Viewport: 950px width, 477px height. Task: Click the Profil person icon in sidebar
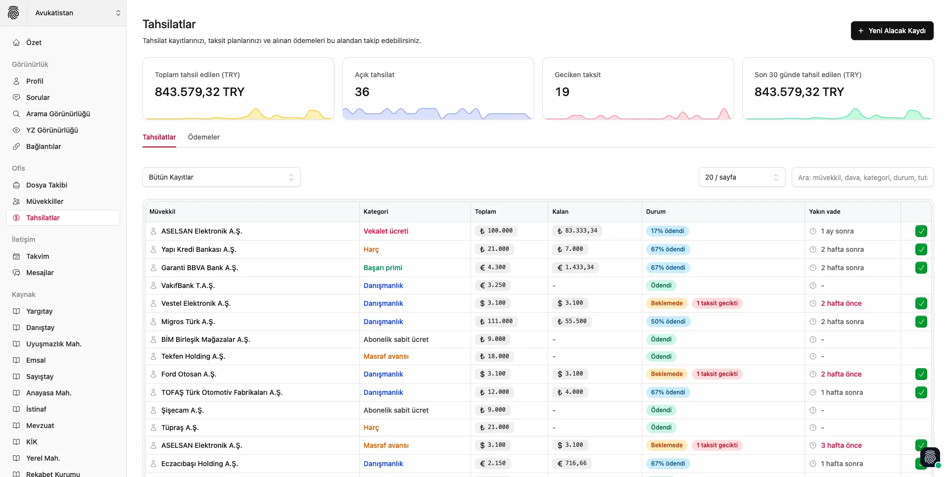tap(16, 81)
